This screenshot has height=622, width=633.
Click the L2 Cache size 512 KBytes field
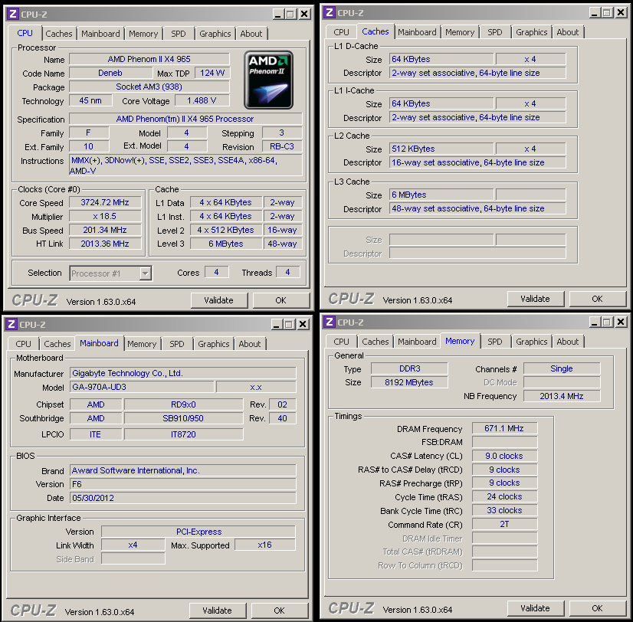tap(441, 149)
